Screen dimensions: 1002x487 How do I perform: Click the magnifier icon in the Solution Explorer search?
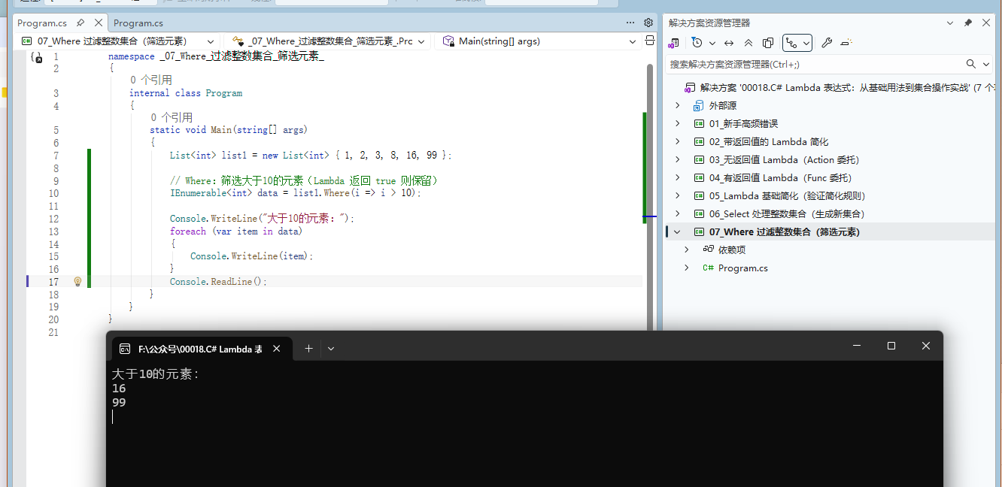[x=971, y=64]
